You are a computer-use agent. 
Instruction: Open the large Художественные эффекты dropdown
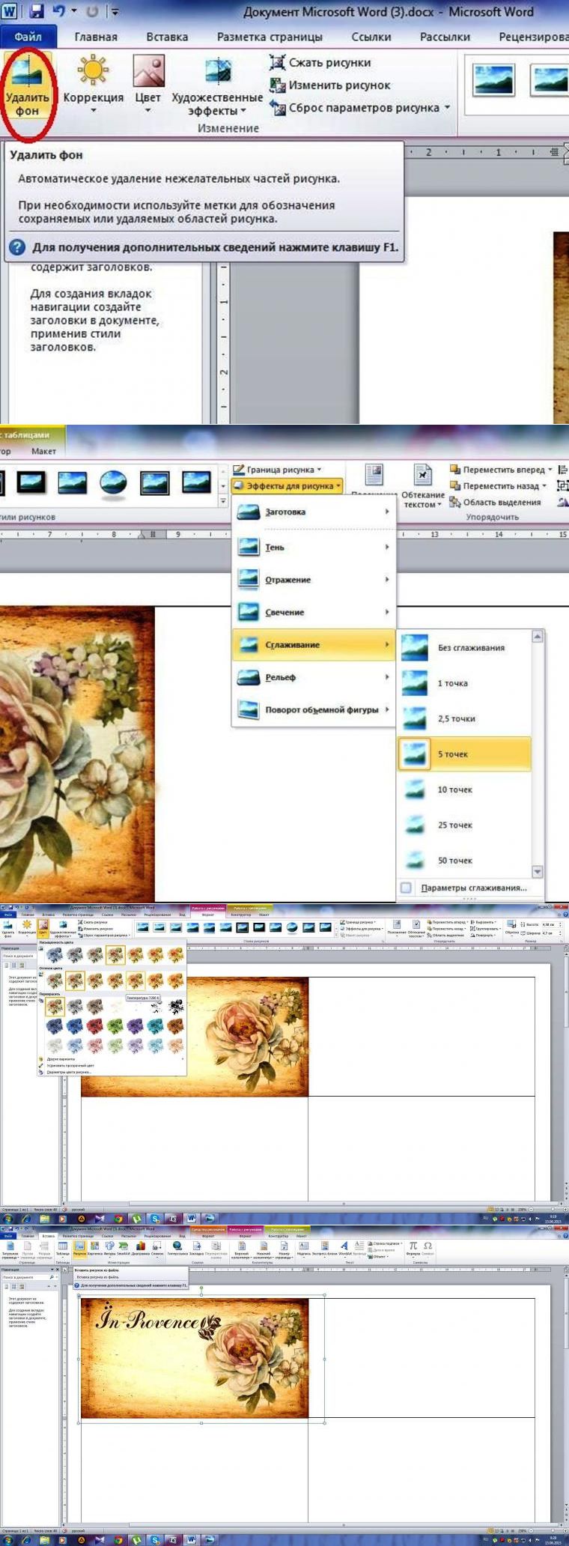point(217,88)
